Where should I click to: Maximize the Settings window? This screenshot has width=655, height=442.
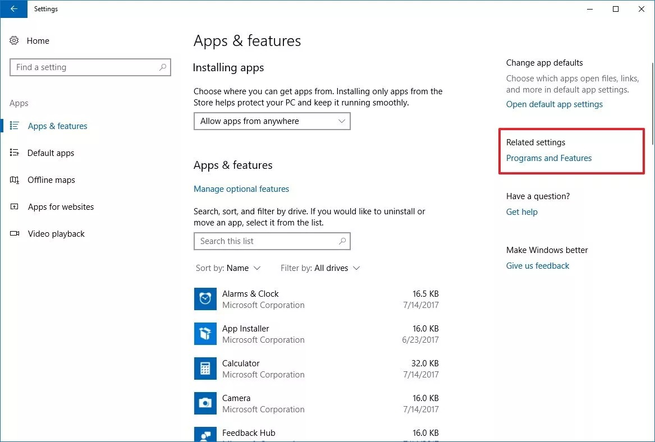point(615,9)
